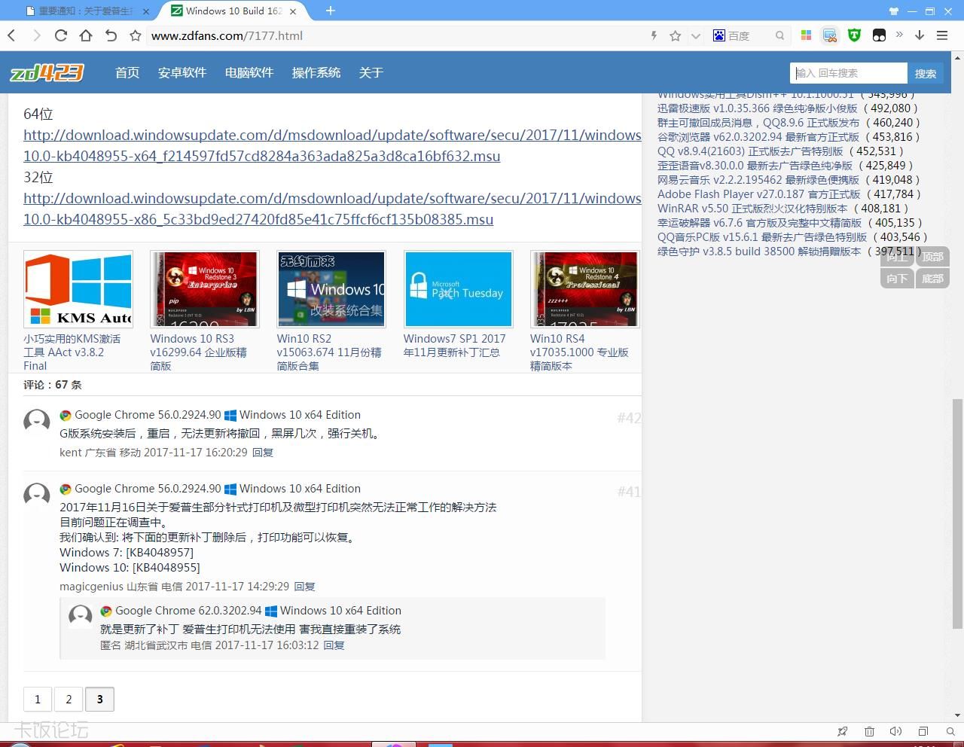Screen dimensions: 964x747
Task: Click the trash bin status bar icon
Action: tap(869, 731)
